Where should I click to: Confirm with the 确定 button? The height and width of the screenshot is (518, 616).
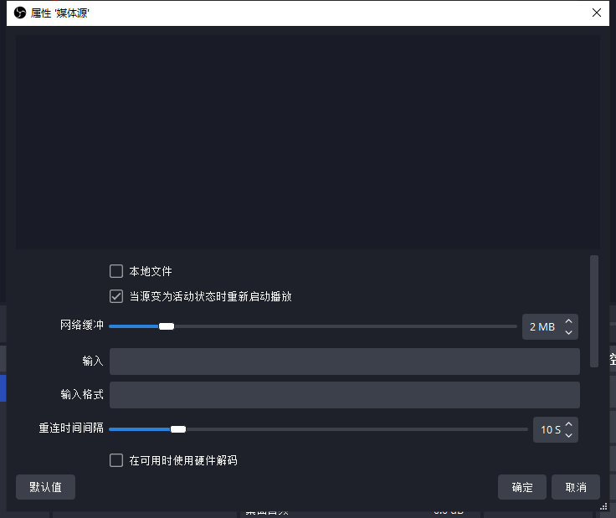522,487
